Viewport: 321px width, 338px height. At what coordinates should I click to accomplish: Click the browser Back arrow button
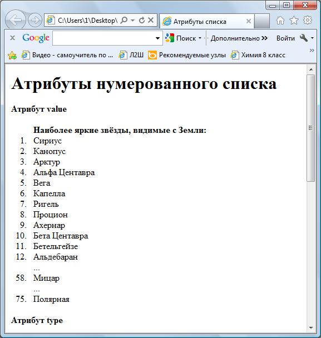point(15,20)
